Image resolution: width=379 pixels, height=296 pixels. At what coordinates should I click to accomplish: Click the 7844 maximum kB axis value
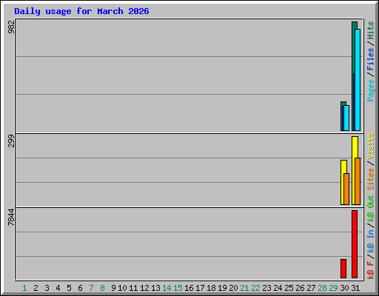tap(11, 218)
